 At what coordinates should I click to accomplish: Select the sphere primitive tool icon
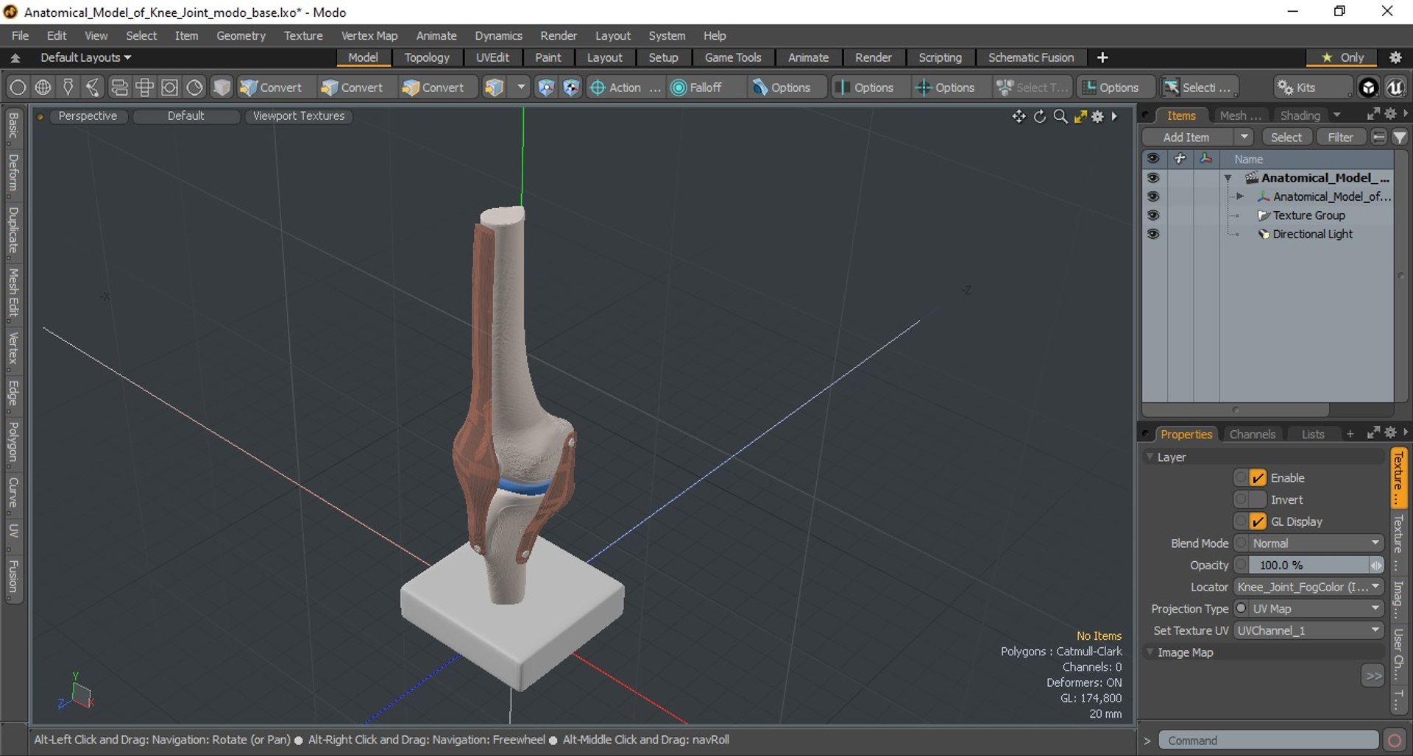click(x=18, y=88)
